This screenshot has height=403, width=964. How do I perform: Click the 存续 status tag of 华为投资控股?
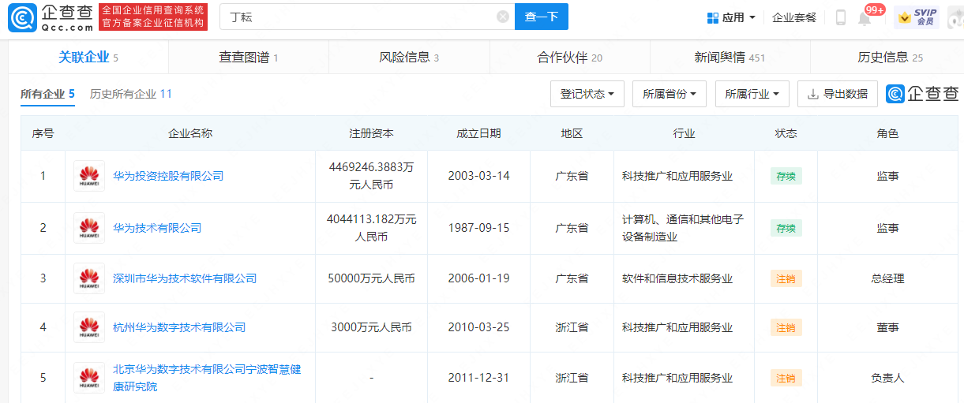tap(786, 176)
